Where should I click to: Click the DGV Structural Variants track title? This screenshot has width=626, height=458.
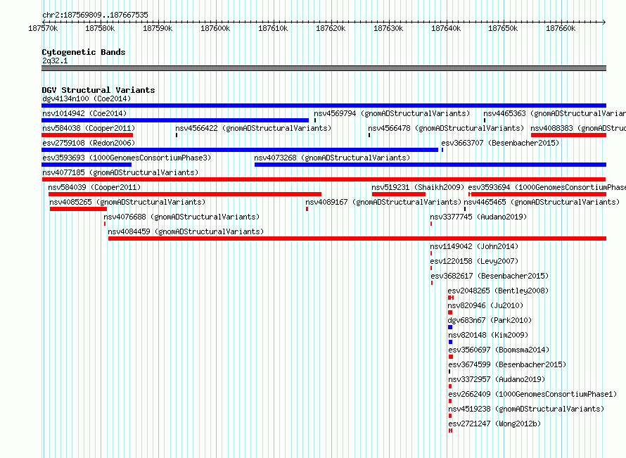pos(98,90)
